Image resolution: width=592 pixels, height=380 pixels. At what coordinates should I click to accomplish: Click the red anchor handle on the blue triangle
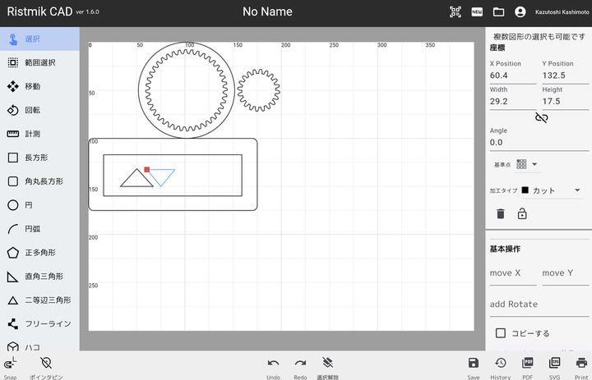(x=147, y=170)
